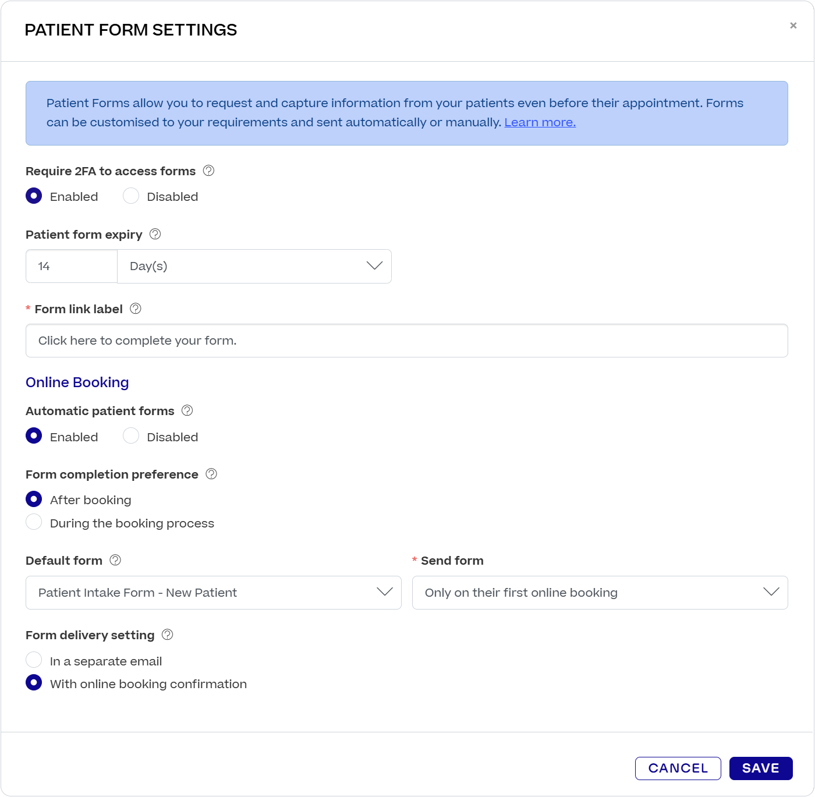
Task: Click help icon beside Form link label
Action: [136, 309]
